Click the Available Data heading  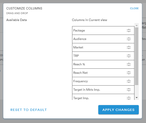coord(16,20)
